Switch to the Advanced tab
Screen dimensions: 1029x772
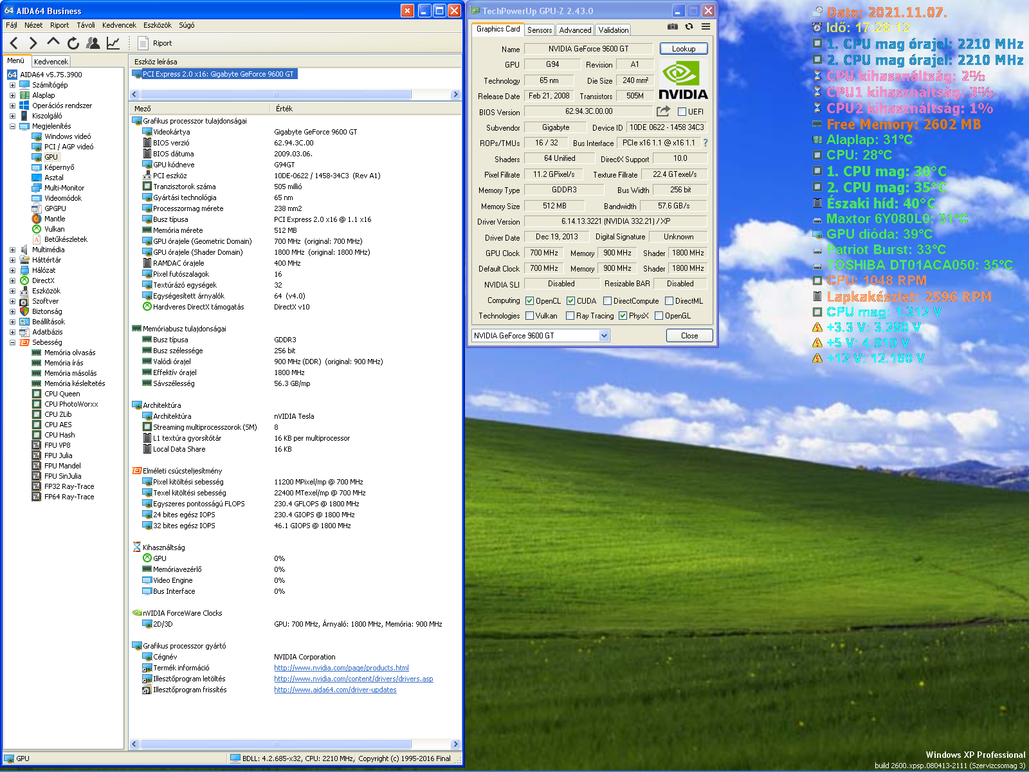click(575, 30)
